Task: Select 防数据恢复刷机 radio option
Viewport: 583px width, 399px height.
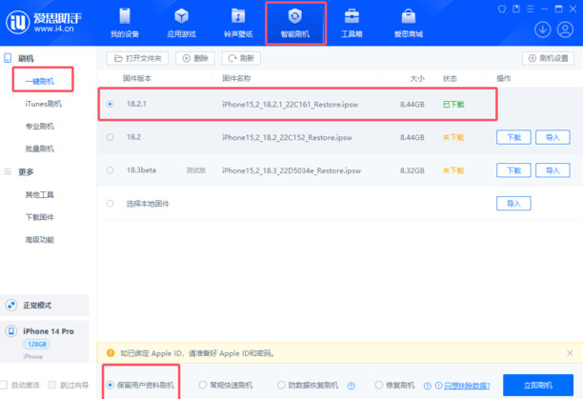Action: tap(281, 386)
